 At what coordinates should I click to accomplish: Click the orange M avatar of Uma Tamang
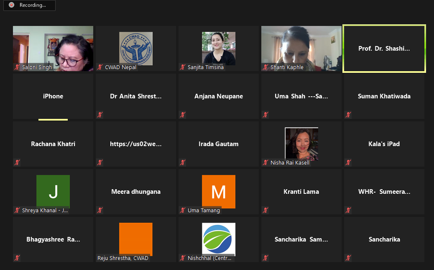pos(218,190)
